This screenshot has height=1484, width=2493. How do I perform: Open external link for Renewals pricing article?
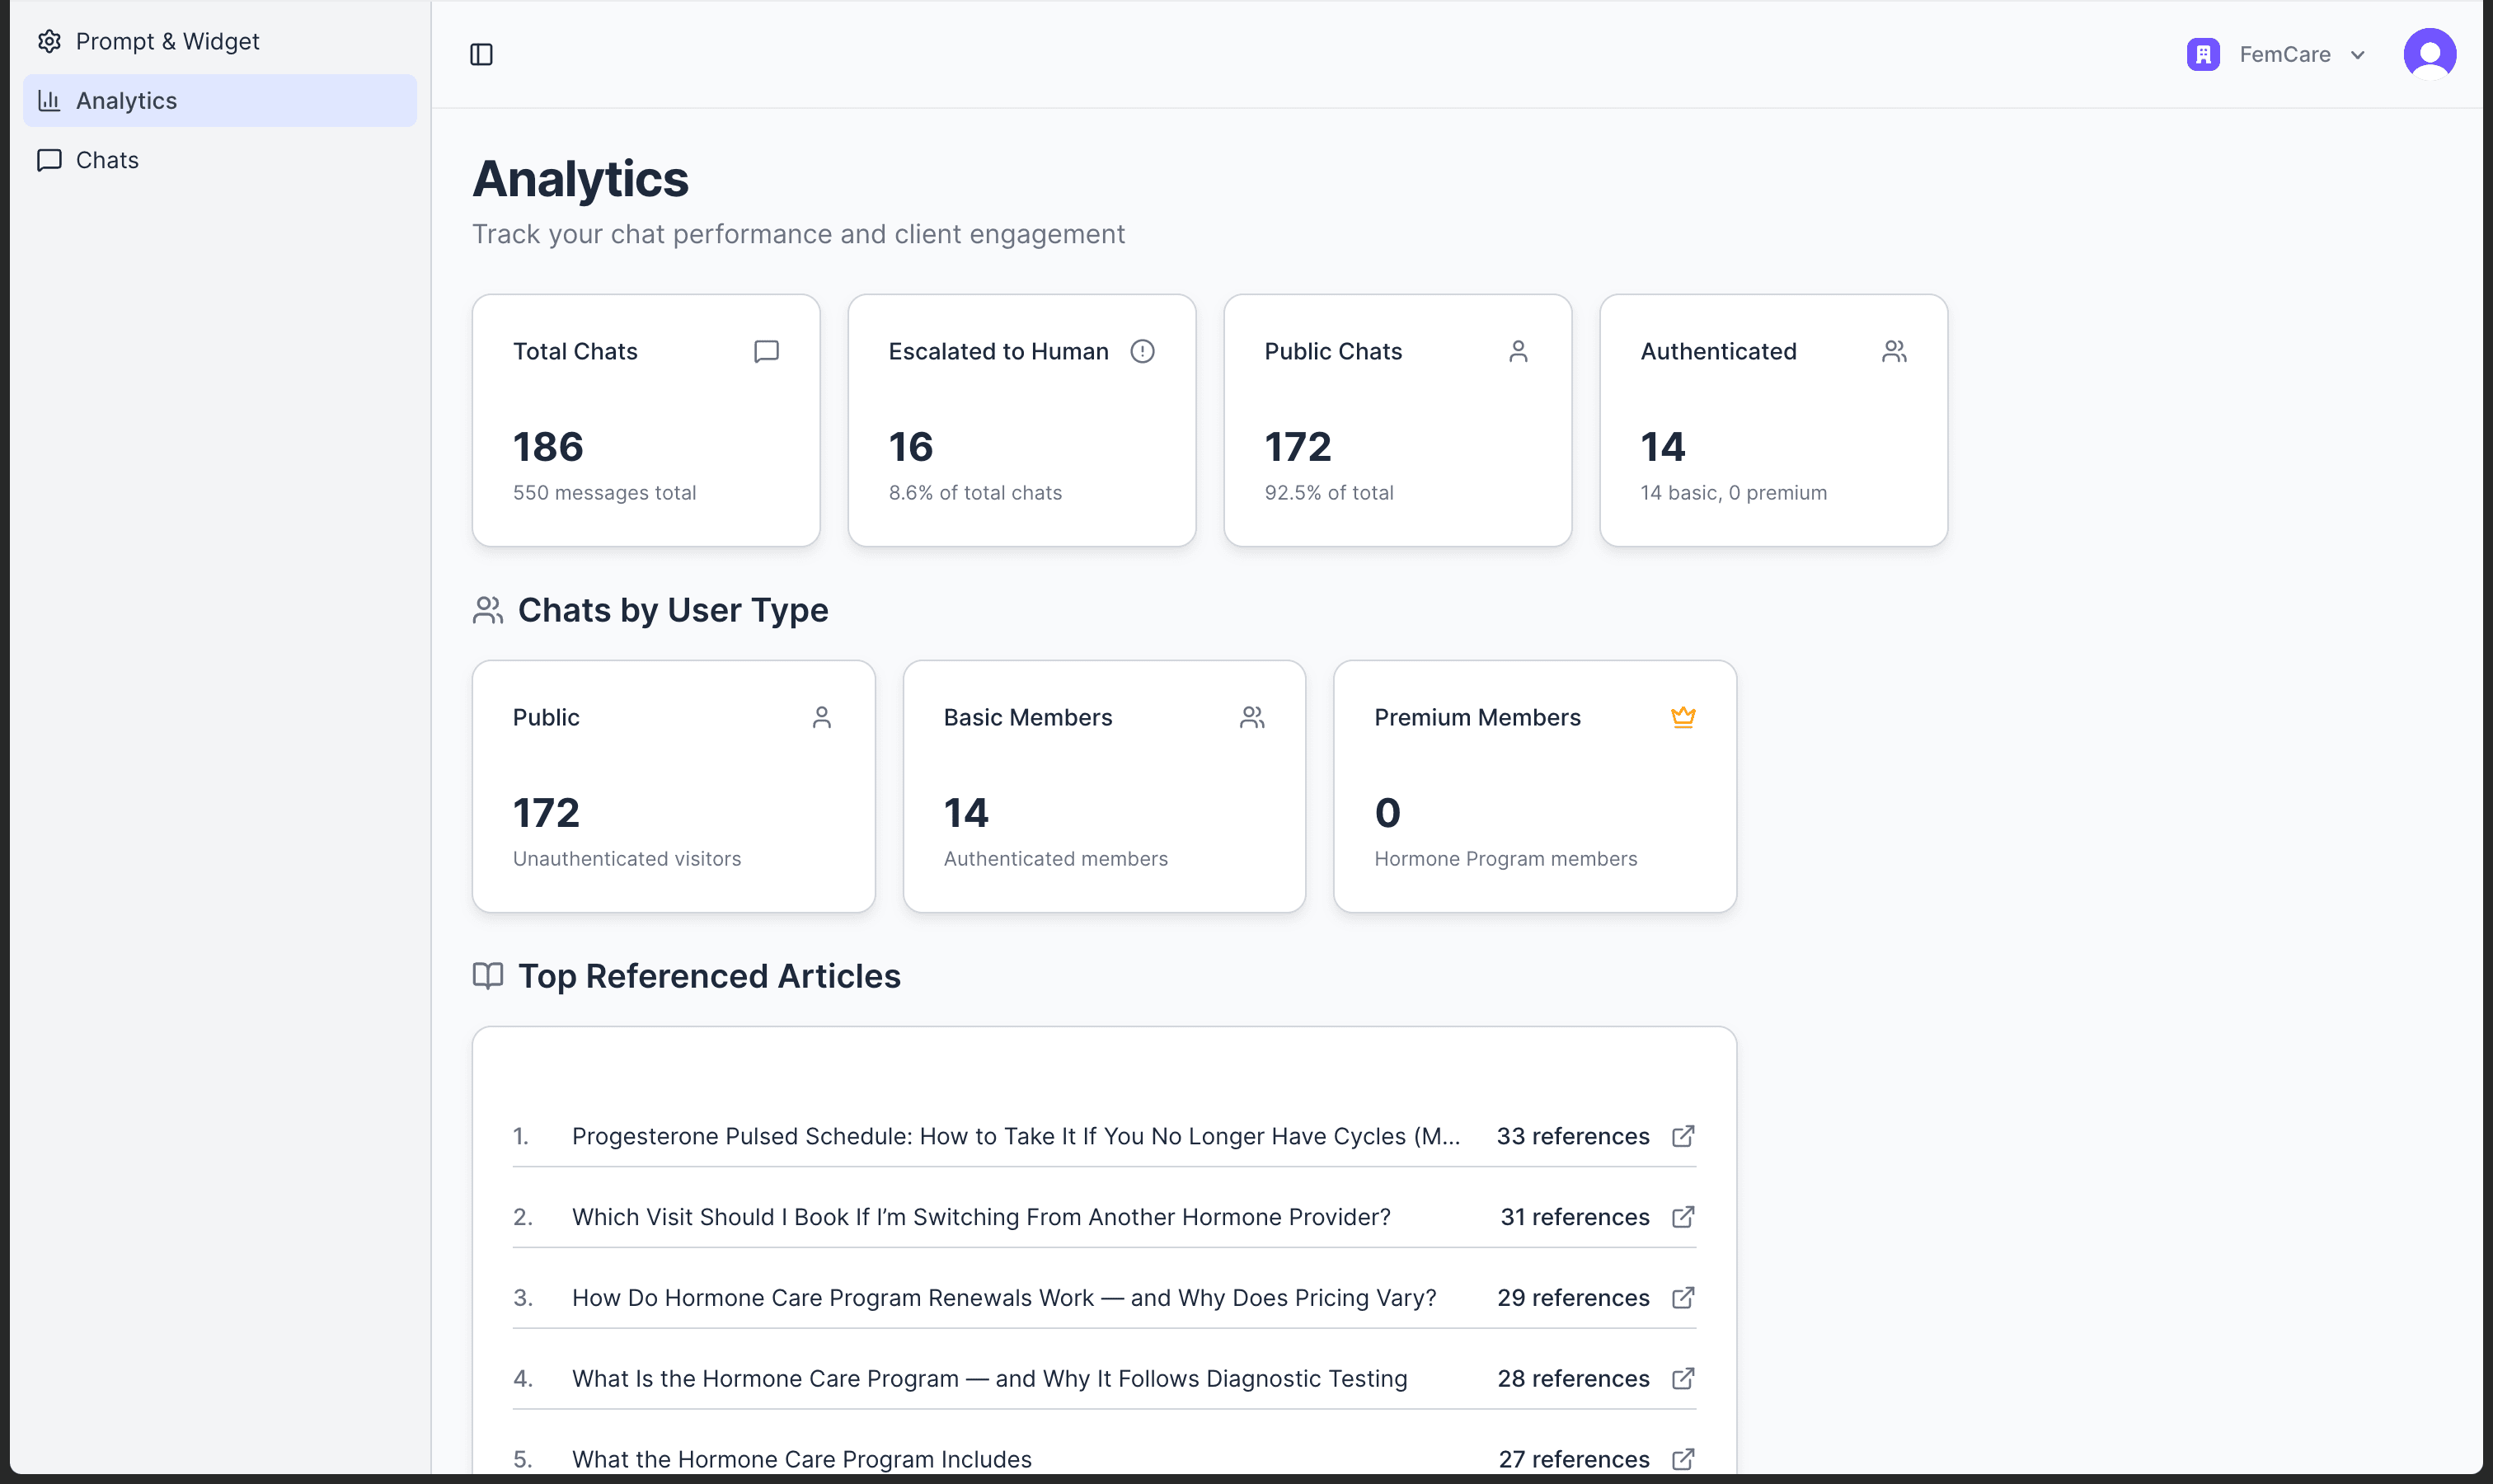click(1683, 1298)
